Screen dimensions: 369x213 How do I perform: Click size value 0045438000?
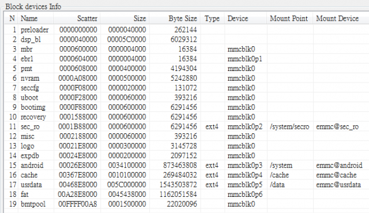[127, 194]
